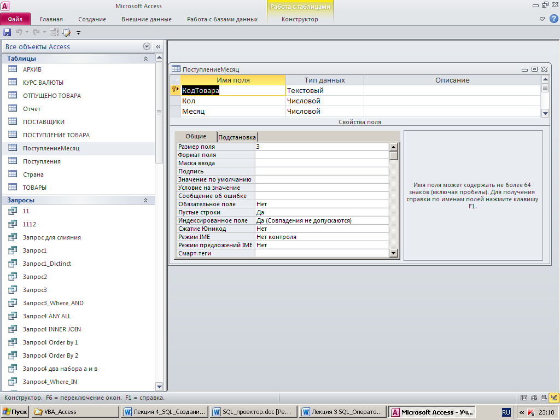Click the Запрос для слияния query icon
Screen dimensions: 560x420
pos(13,237)
